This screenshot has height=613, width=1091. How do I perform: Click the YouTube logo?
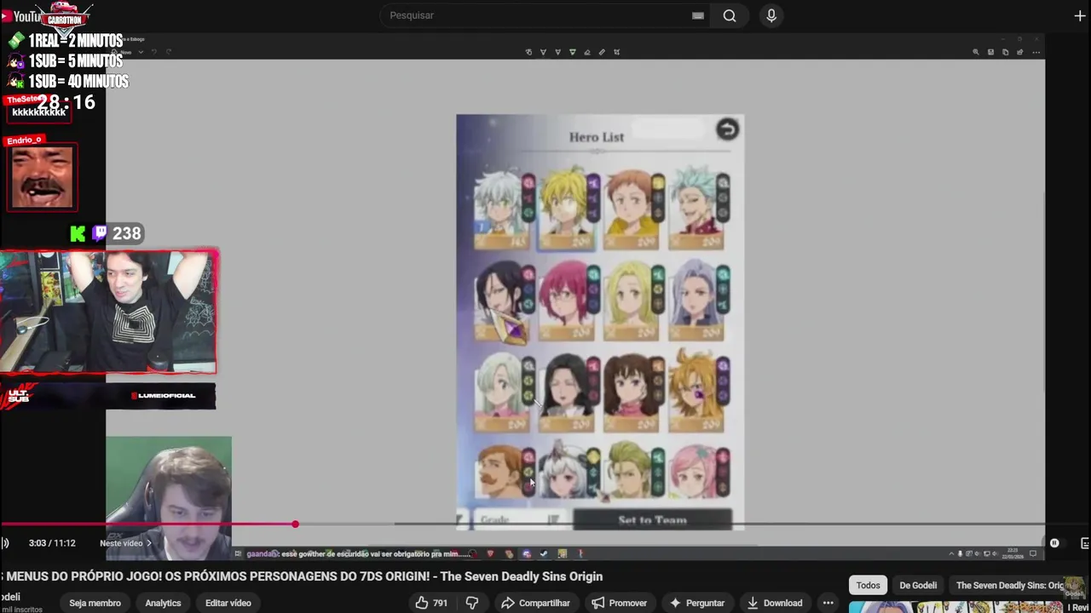(20, 16)
